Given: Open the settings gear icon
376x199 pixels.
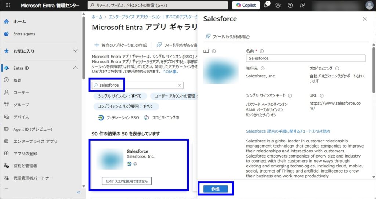Looking at the screenshot, I should click(x=278, y=5).
